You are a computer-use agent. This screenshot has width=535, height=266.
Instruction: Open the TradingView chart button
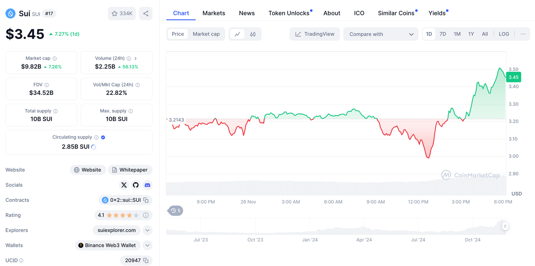point(315,34)
